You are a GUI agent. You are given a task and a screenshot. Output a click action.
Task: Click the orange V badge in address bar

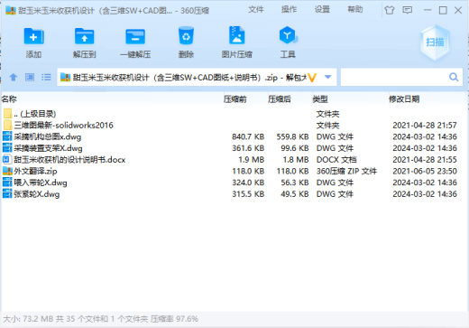(x=312, y=78)
